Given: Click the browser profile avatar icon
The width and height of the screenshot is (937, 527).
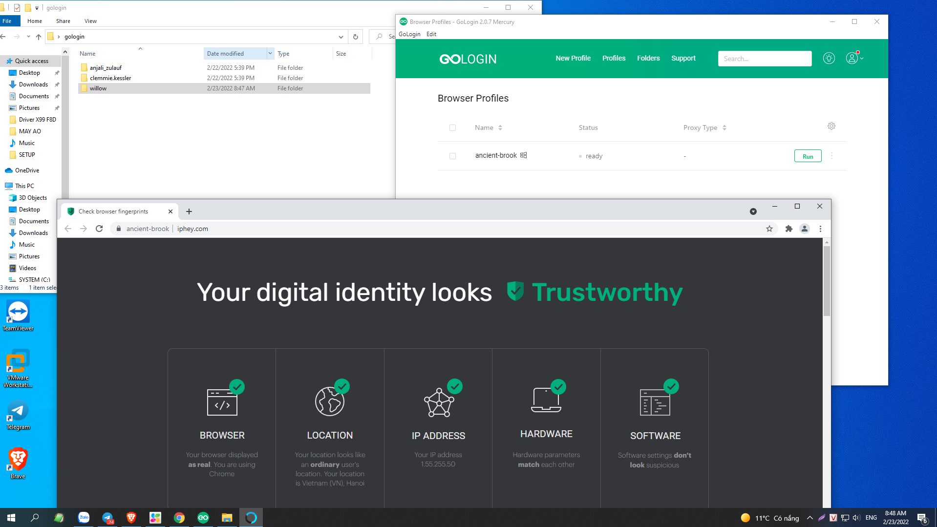Looking at the screenshot, I should coord(804,229).
